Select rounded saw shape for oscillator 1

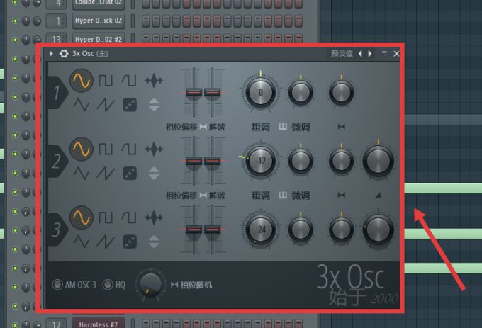point(129,81)
